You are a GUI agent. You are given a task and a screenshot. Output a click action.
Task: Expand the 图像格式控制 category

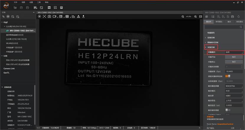(205, 43)
